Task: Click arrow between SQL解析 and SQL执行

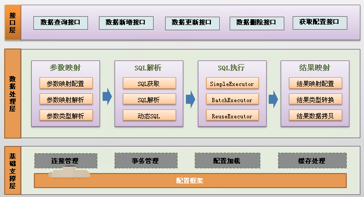Action: [x=191, y=99]
